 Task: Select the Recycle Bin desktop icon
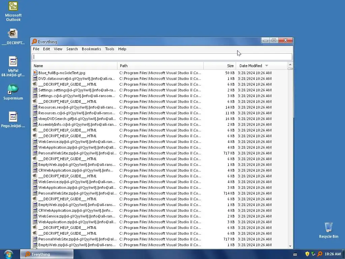pyautogui.click(x=328, y=230)
